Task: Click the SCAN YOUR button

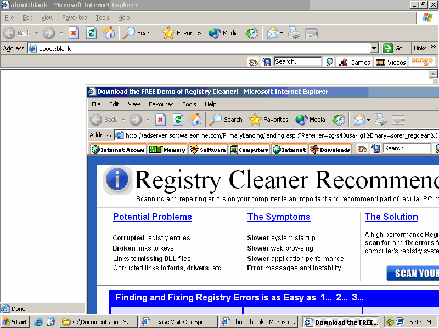Action: point(413,273)
